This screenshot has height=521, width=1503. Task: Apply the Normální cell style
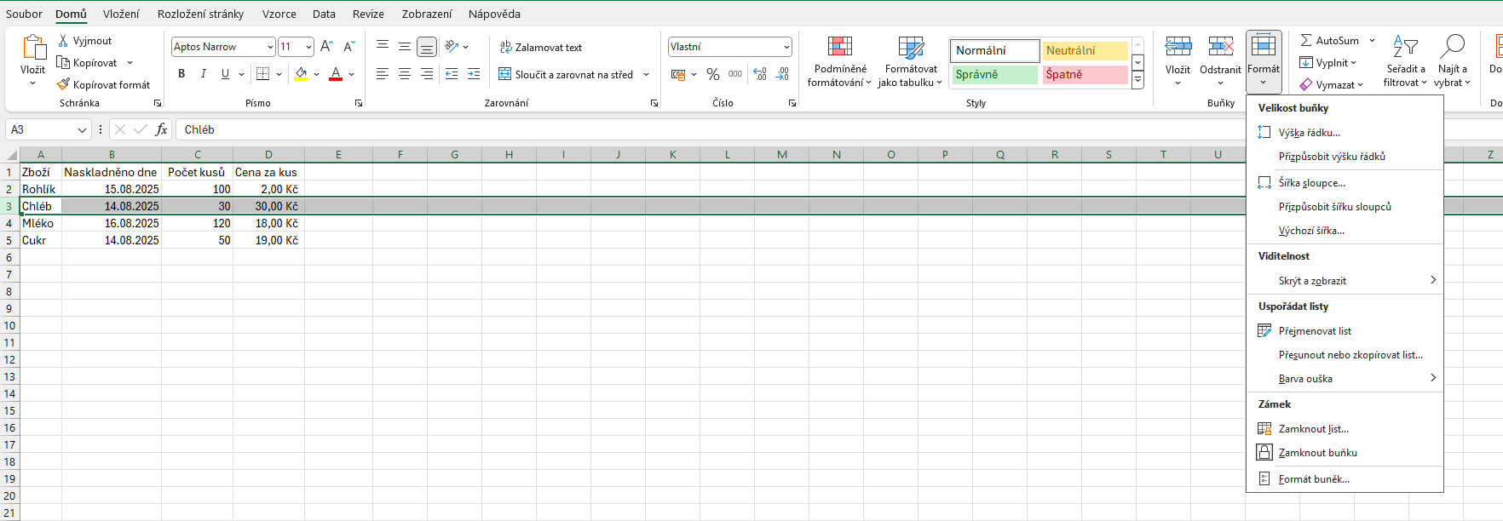tap(994, 50)
